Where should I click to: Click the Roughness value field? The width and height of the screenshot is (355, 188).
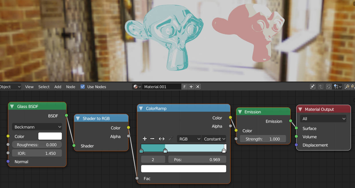tap(37, 145)
